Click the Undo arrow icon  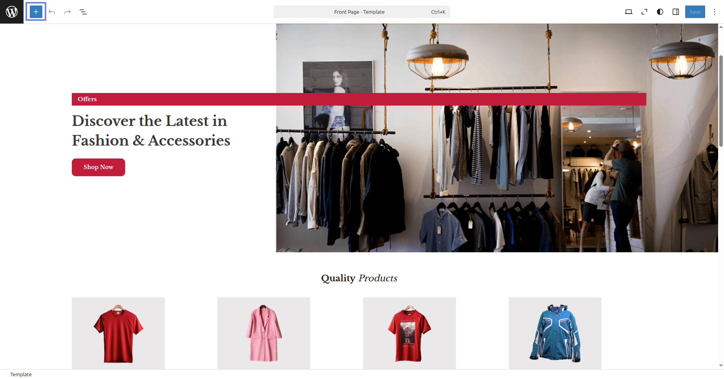click(x=52, y=12)
